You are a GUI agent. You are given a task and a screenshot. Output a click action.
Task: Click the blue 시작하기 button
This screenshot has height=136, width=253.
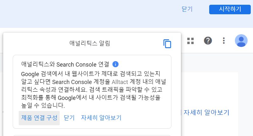(x=230, y=9)
